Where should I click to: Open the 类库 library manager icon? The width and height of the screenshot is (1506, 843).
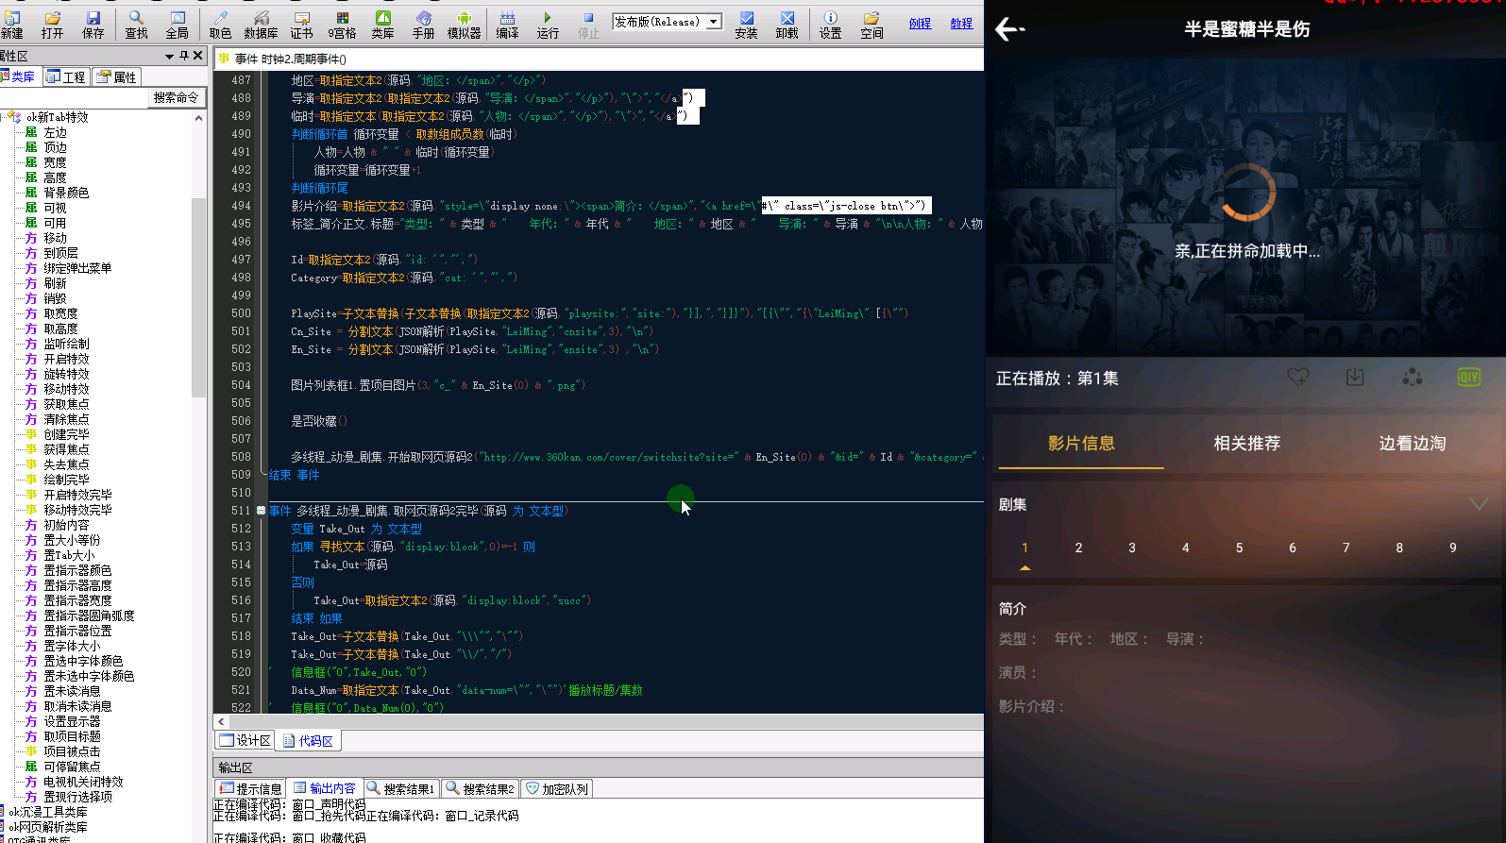point(382,25)
